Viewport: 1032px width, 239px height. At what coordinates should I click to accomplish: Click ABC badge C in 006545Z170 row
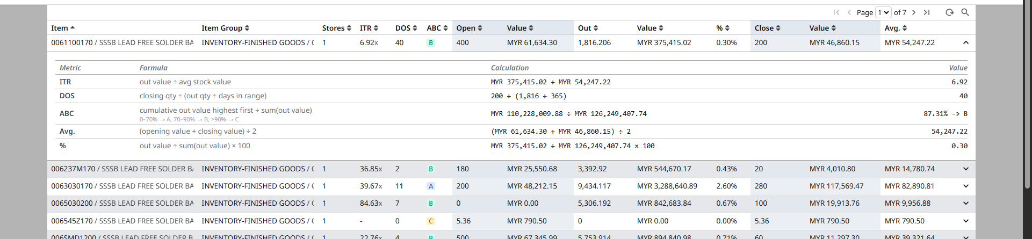point(431,221)
